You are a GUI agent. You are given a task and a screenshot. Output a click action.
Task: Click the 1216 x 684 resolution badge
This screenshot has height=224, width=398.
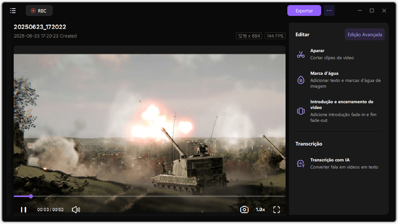[249, 36]
